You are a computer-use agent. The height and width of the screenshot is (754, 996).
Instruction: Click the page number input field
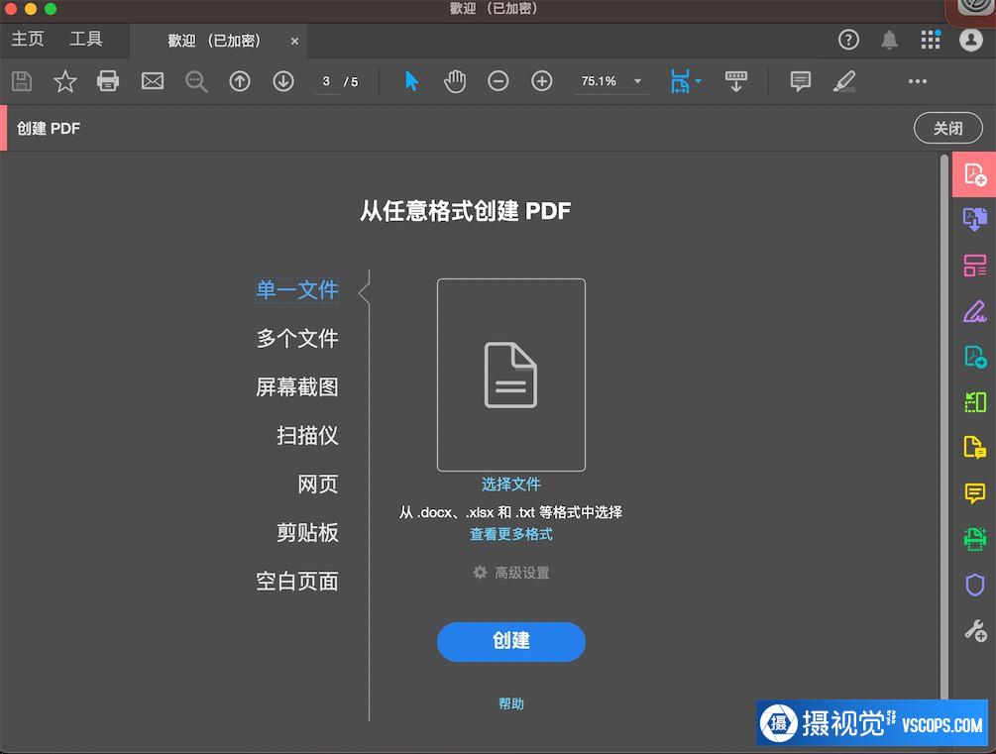(326, 81)
